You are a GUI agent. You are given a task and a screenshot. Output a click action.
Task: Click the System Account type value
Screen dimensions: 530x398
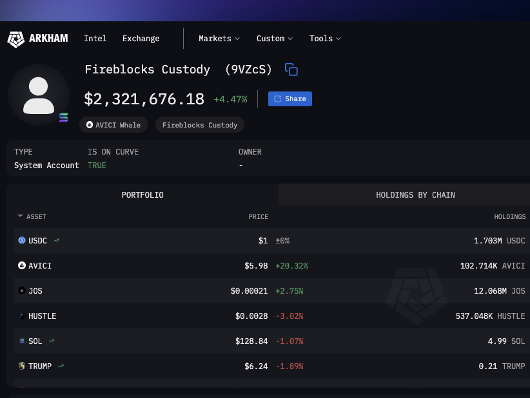point(46,166)
